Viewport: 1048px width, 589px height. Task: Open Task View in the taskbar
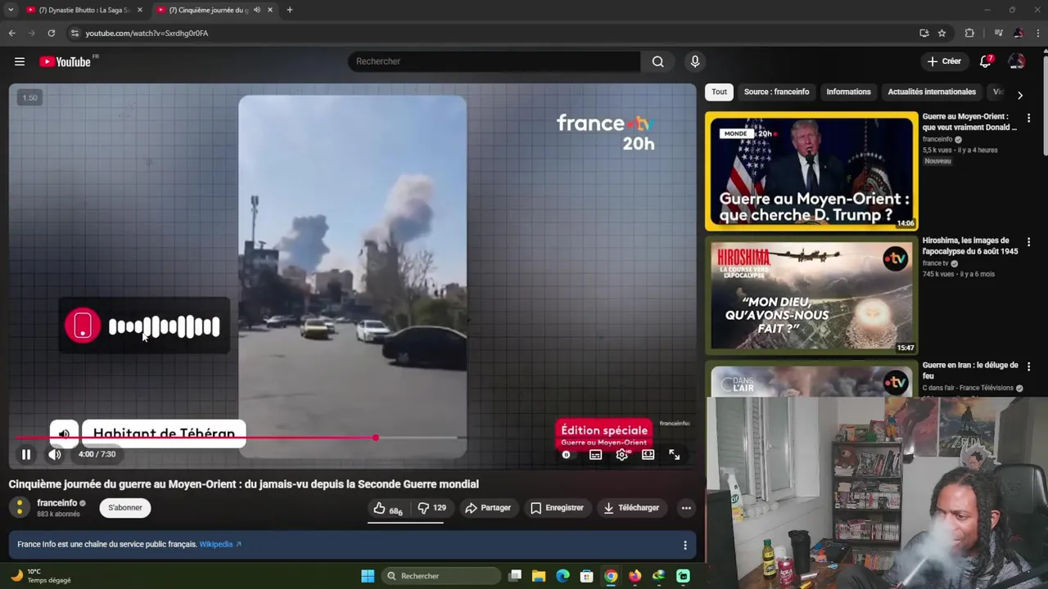click(515, 576)
